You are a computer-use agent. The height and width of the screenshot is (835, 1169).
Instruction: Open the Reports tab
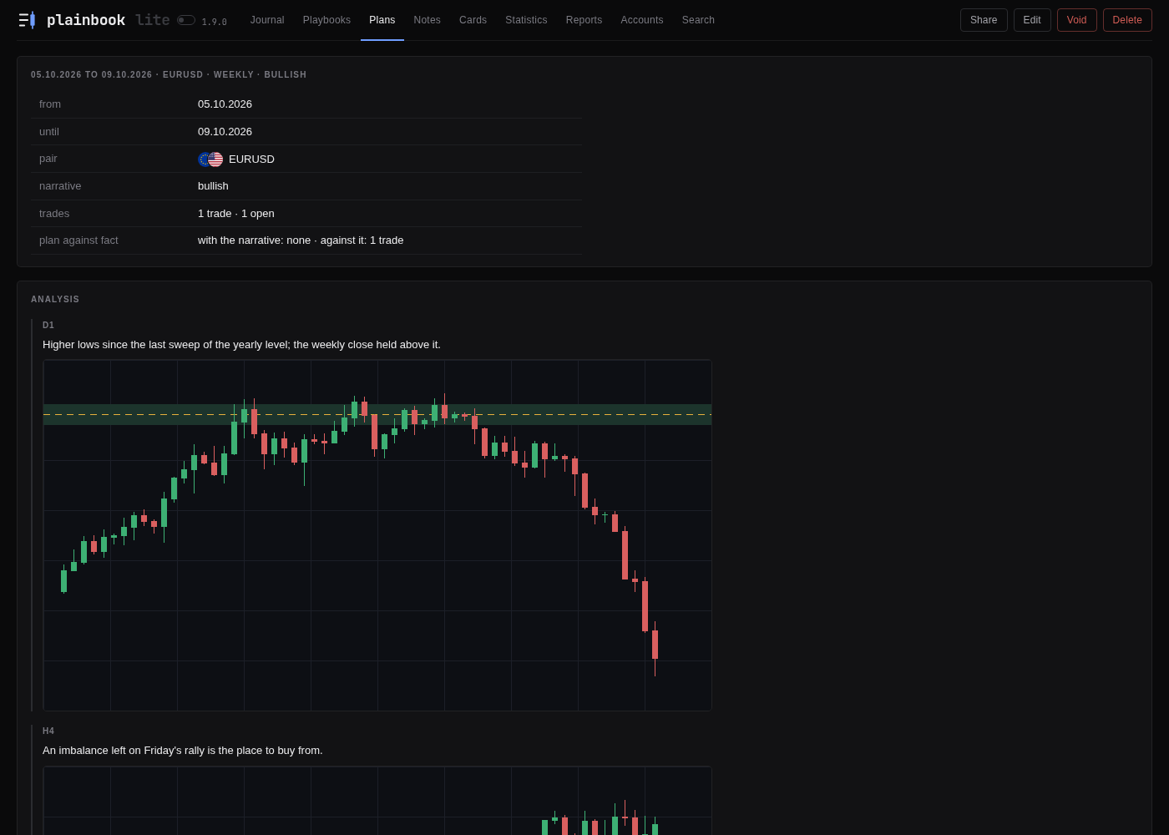(584, 20)
